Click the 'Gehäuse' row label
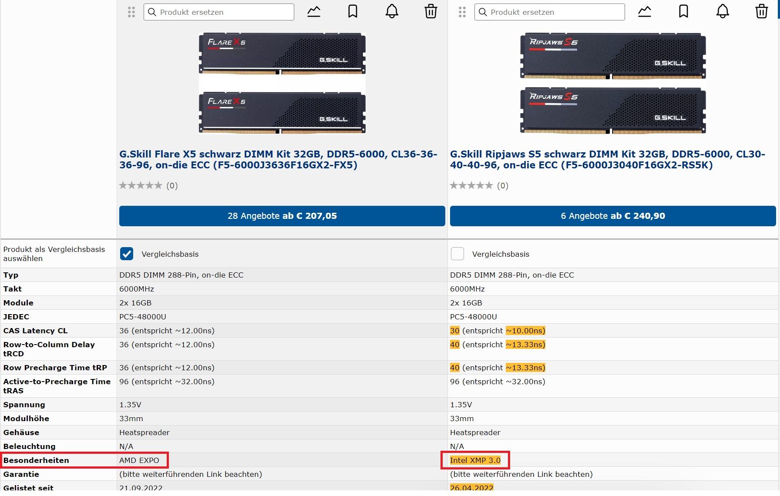 [x=21, y=432]
